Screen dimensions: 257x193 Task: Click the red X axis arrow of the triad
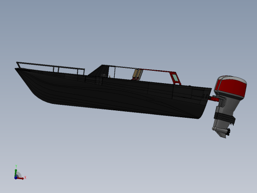tap(20, 178)
